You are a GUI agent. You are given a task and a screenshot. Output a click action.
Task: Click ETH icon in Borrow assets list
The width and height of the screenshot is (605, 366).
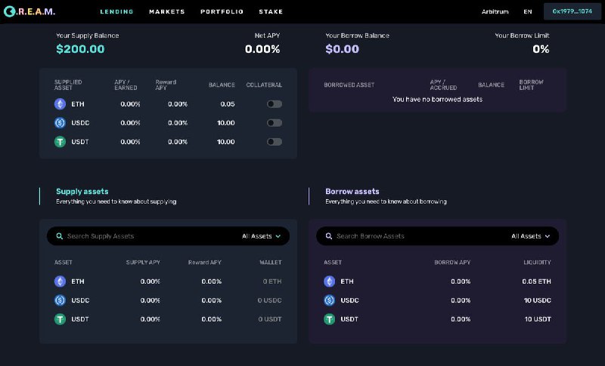tap(329, 281)
